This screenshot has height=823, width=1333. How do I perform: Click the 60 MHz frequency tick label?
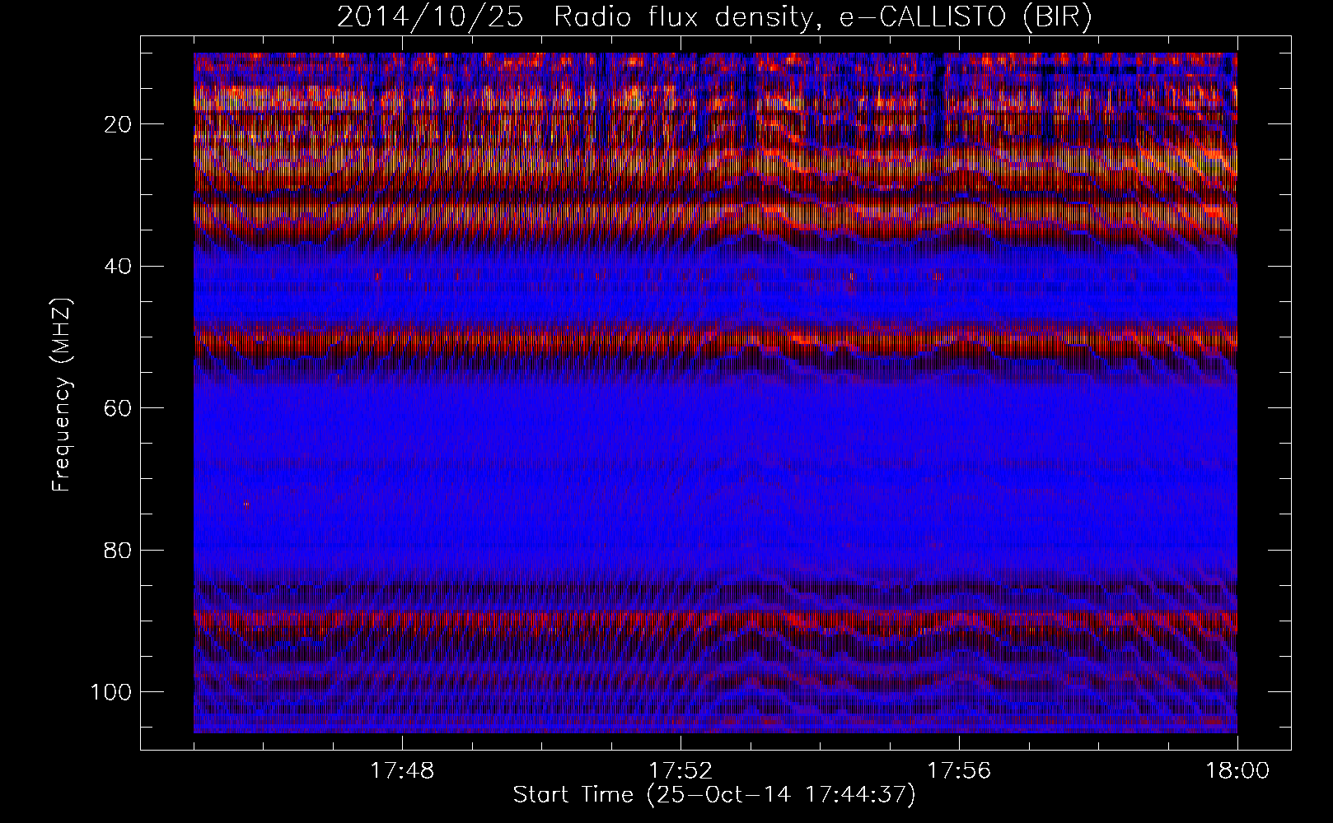pyautogui.click(x=118, y=408)
